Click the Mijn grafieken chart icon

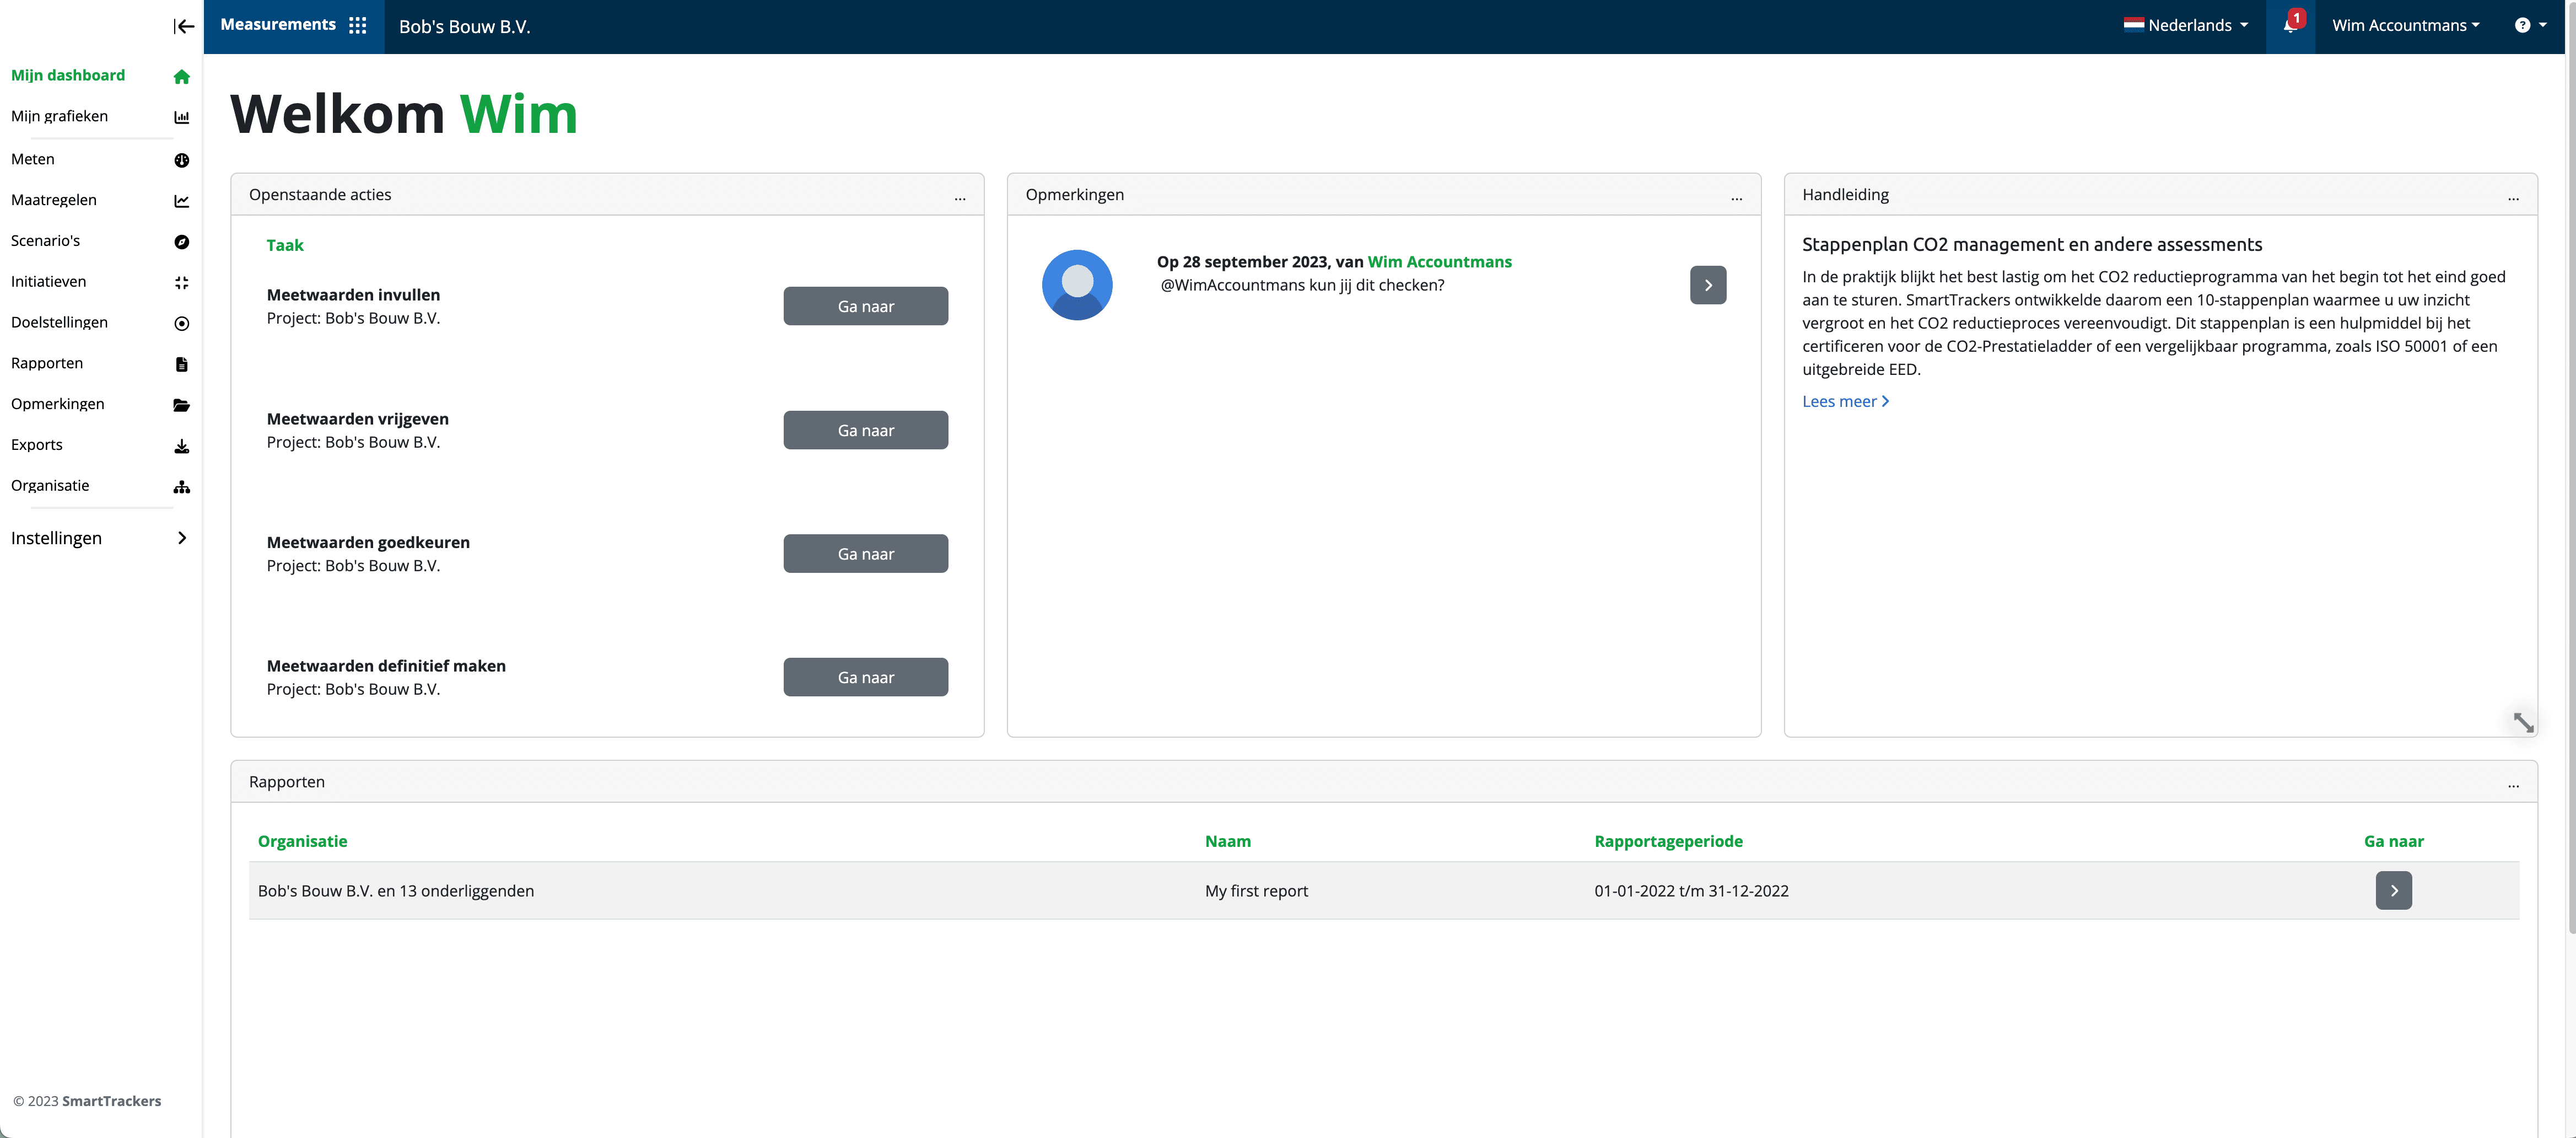pos(182,117)
